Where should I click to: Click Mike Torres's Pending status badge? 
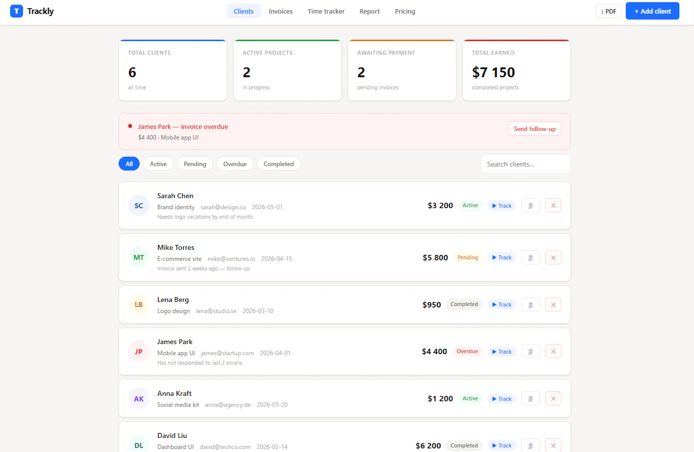coord(468,258)
